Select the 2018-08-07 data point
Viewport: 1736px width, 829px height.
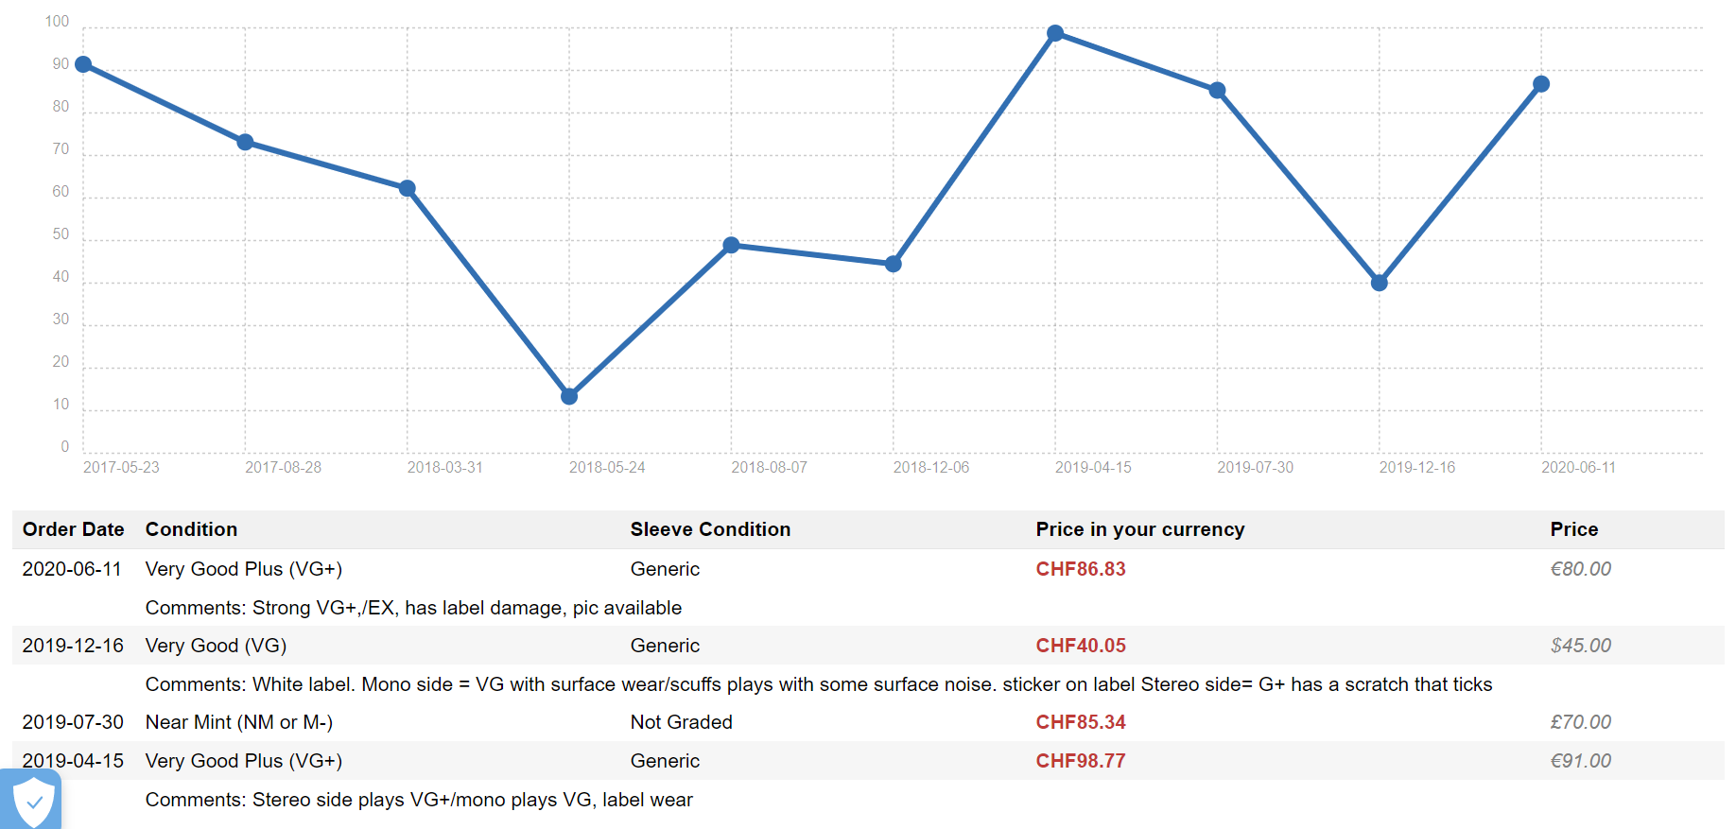(731, 245)
